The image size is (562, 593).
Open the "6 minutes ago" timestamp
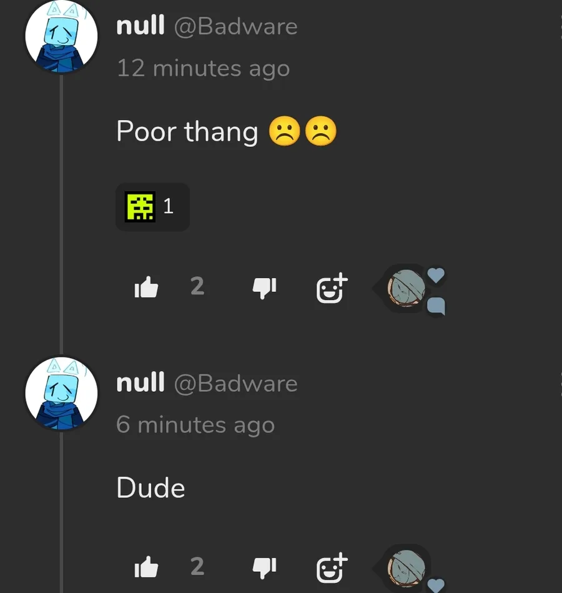(x=195, y=425)
